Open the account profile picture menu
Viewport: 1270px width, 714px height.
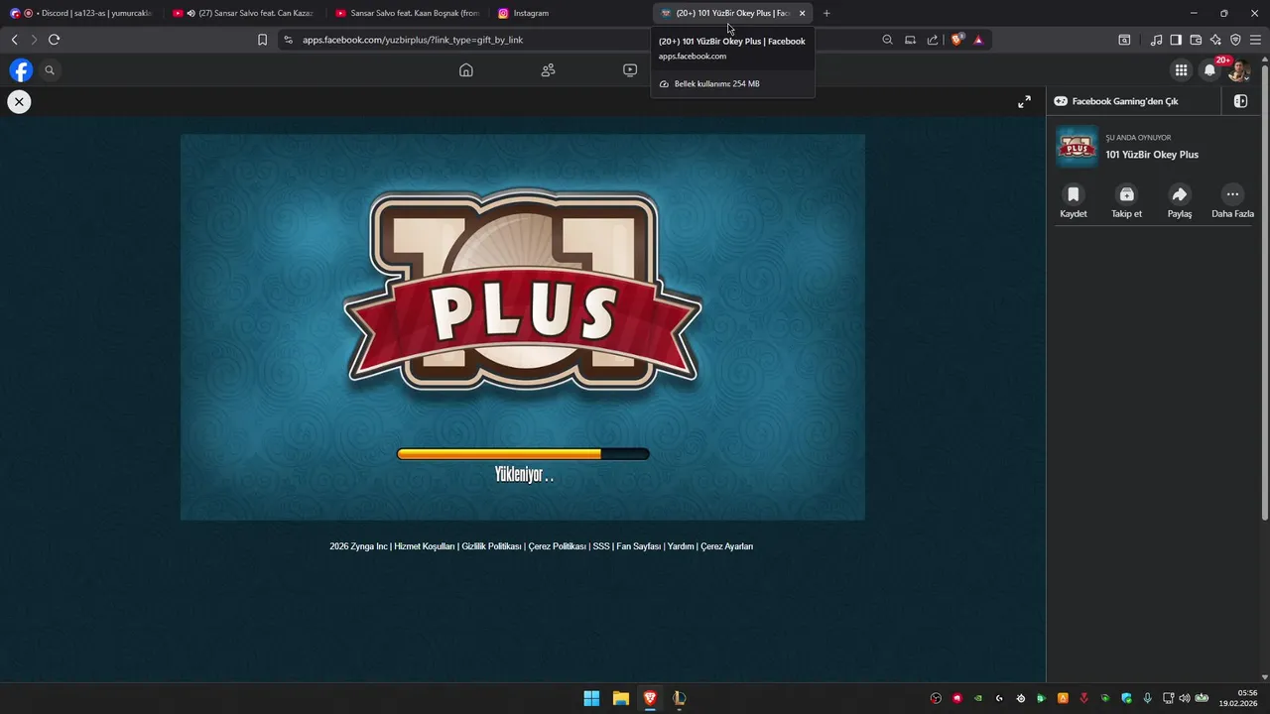point(1237,70)
